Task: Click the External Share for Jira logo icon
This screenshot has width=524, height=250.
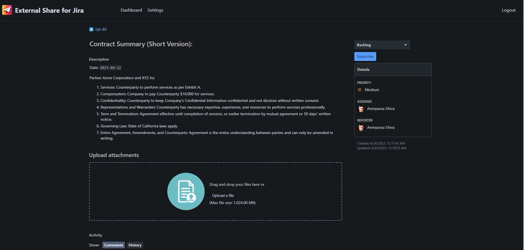Action: pos(7,10)
